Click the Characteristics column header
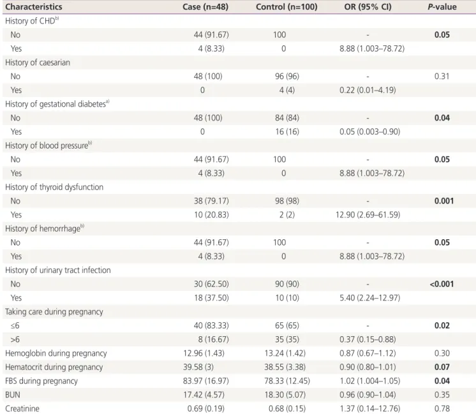The image size is (476, 414). point(34,6)
